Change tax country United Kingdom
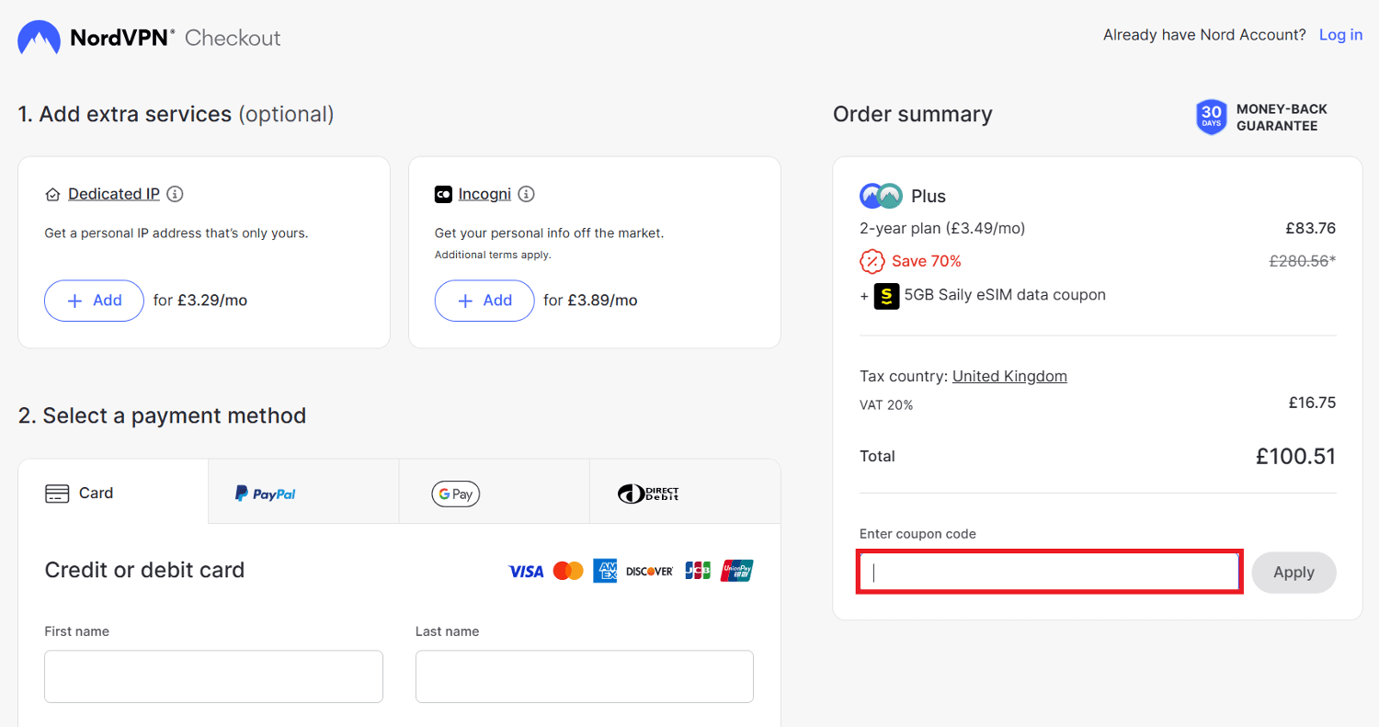This screenshot has width=1379, height=727. [x=1009, y=376]
